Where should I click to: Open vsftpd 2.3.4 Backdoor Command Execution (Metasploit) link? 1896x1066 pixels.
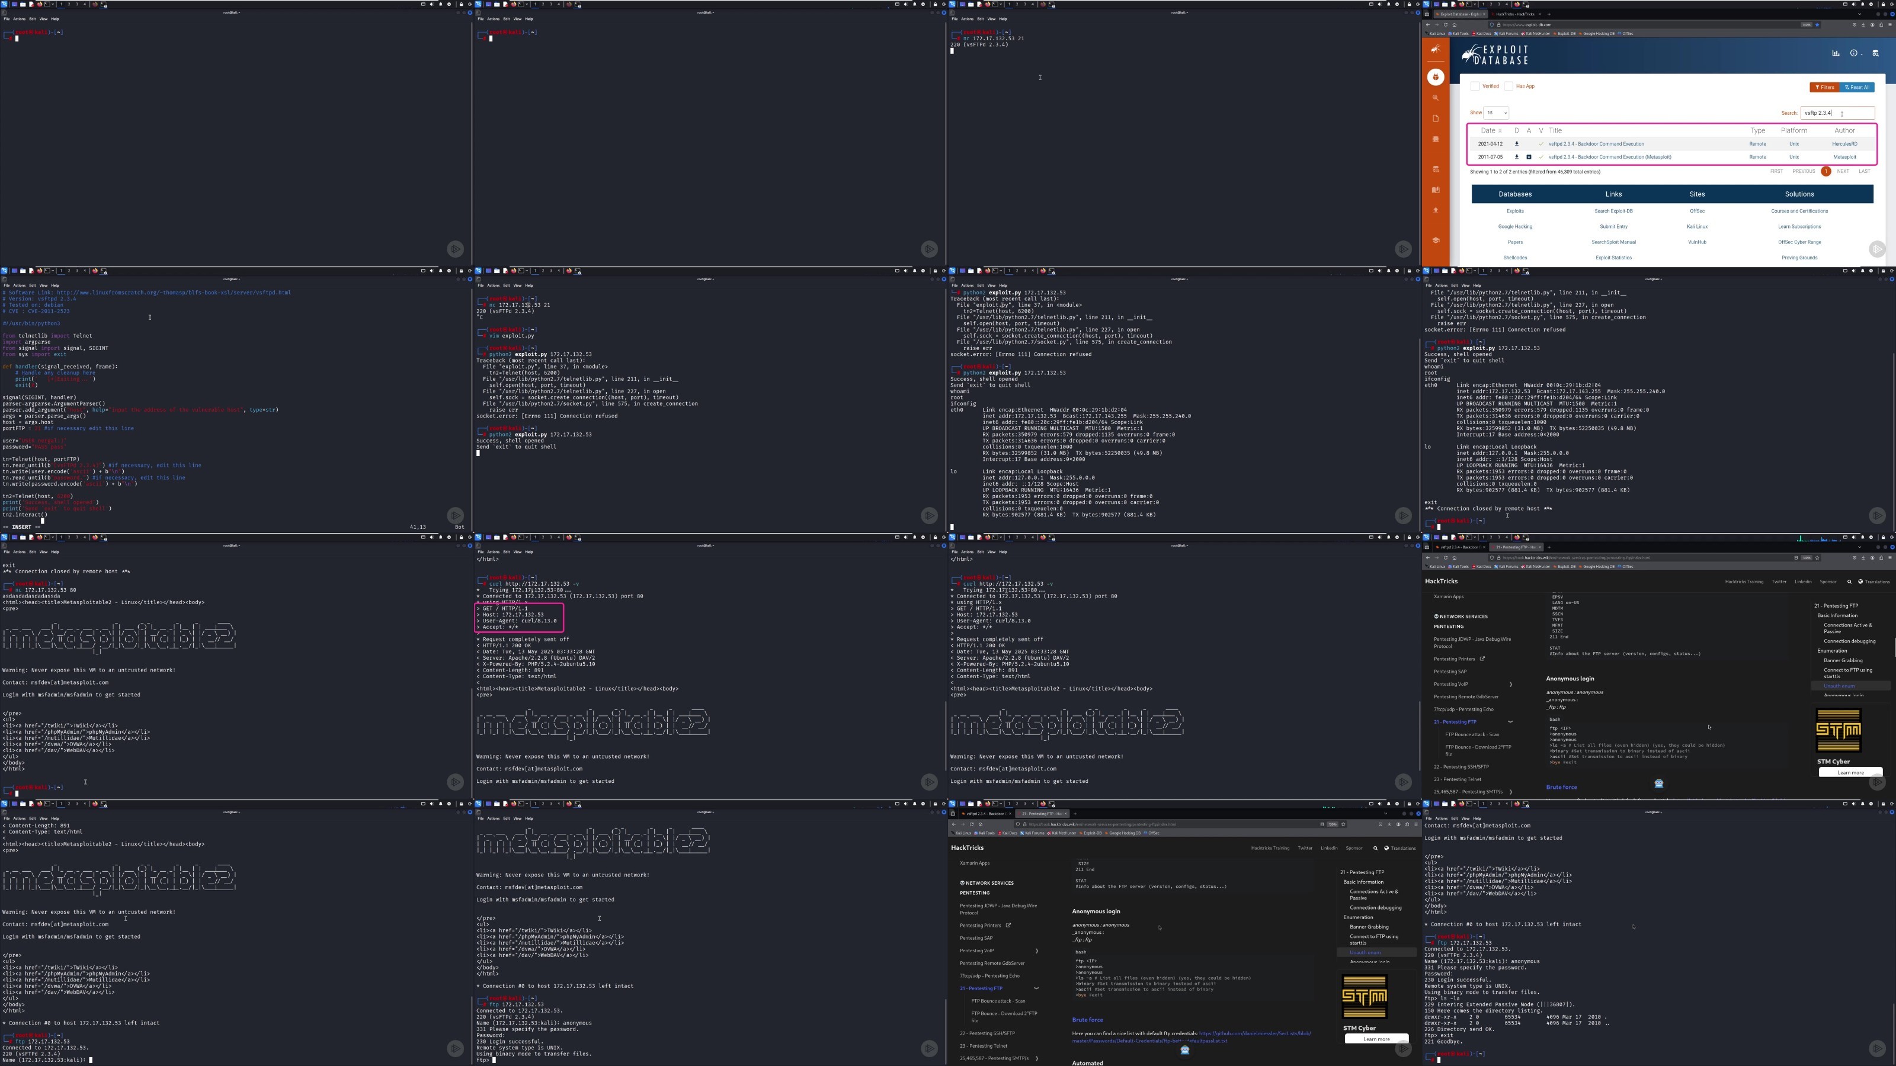(1610, 157)
